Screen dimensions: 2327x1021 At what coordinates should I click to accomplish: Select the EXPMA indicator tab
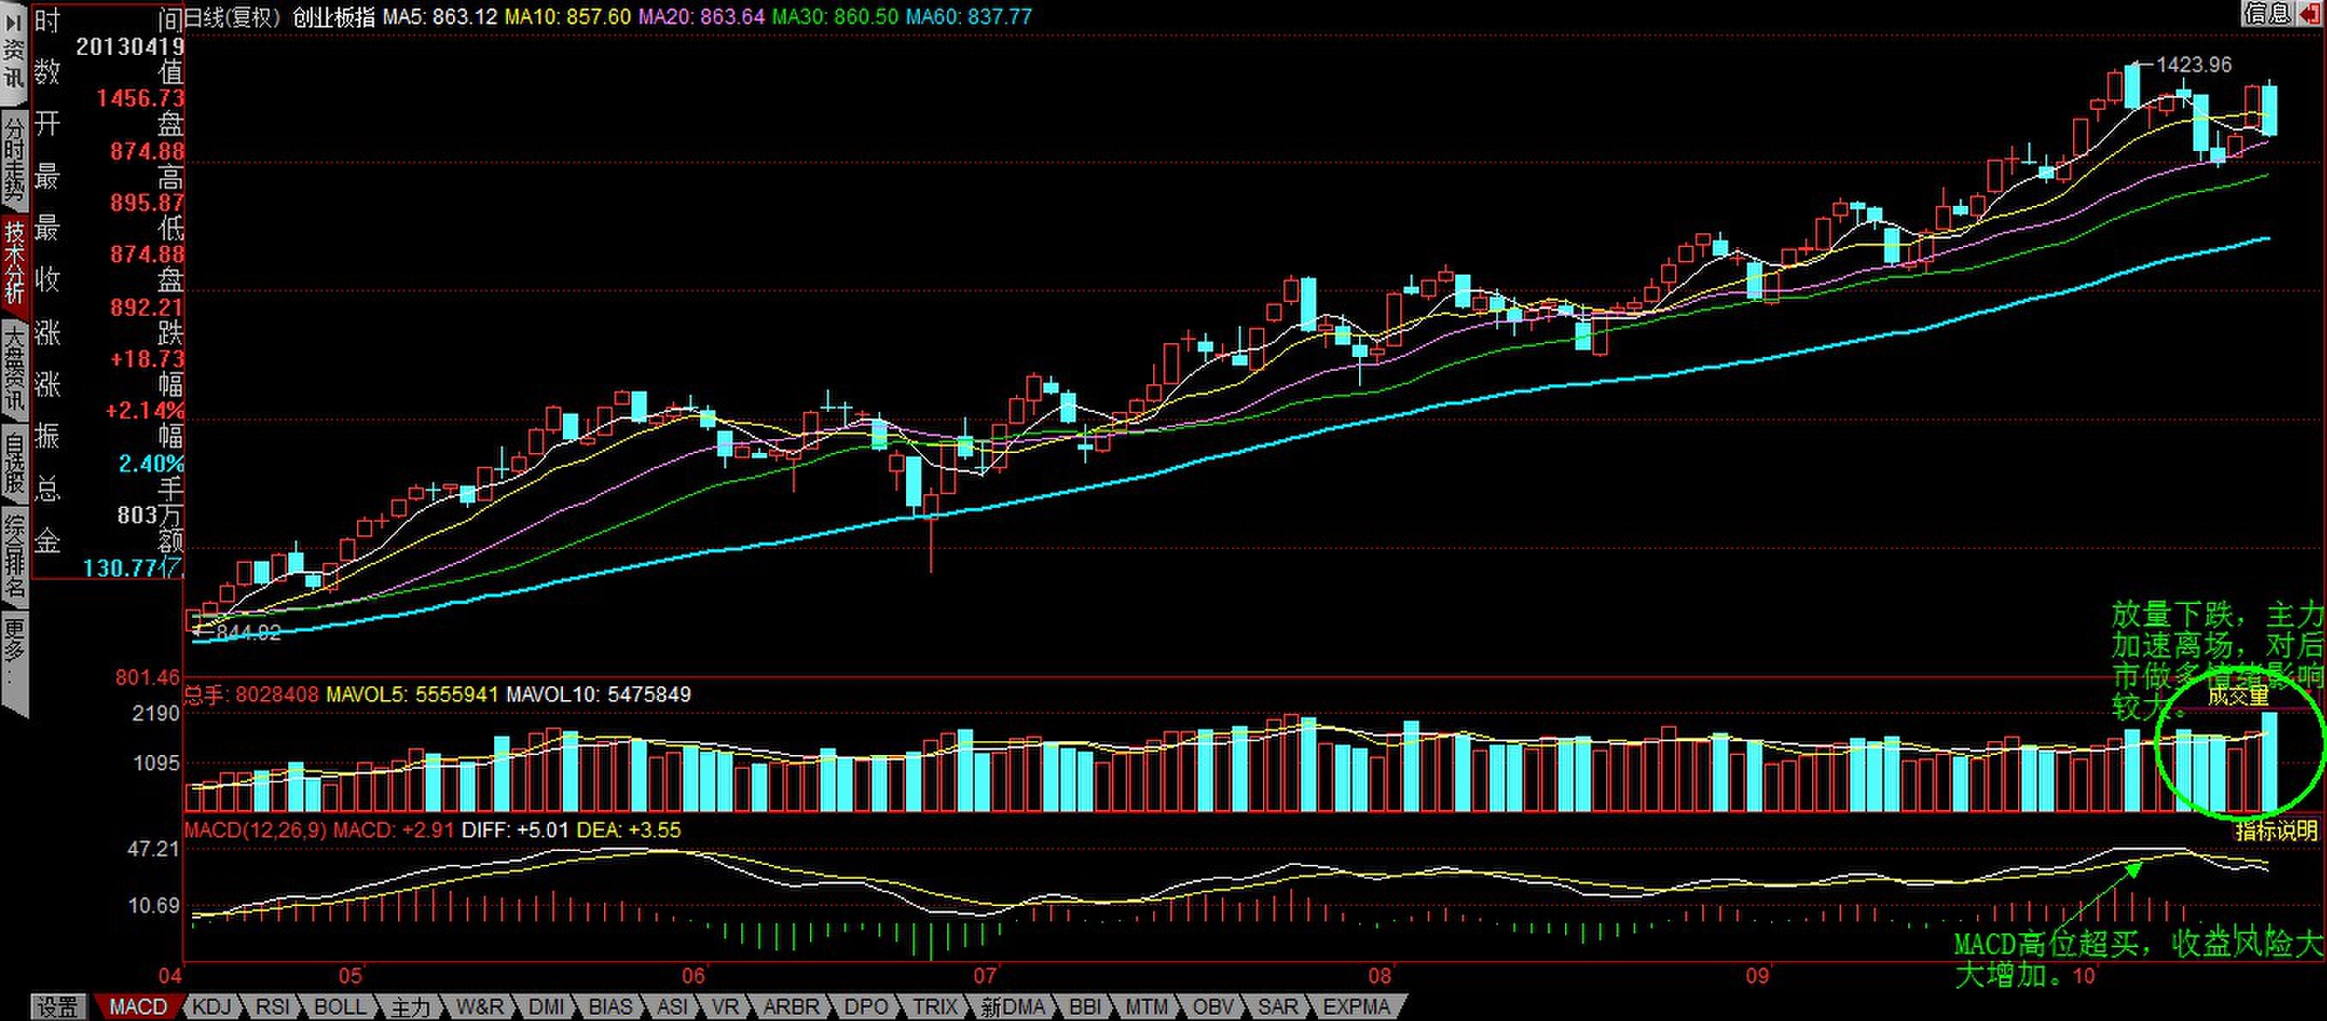[1356, 1006]
